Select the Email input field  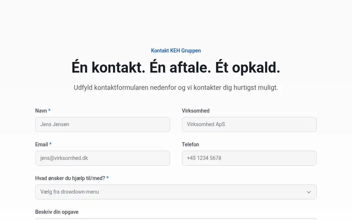coord(103,158)
